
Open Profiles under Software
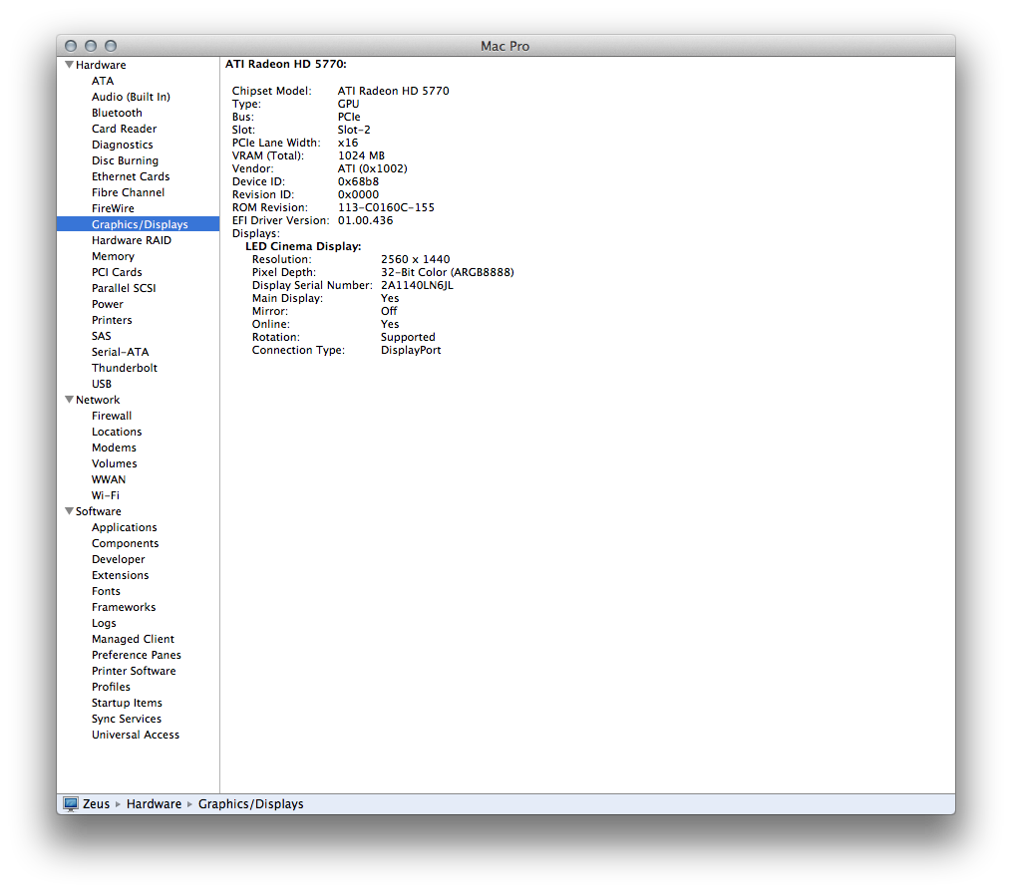click(x=111, y=687)
